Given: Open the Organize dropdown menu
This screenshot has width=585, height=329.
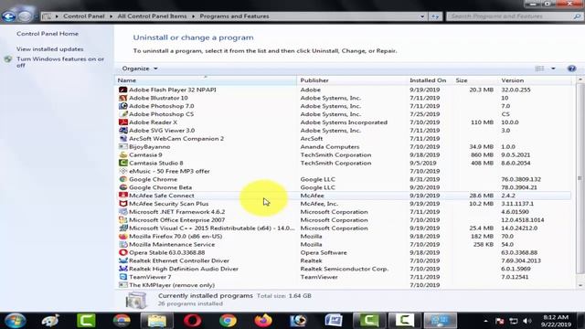Looking at the screenshot, I should tap(140, 69).
